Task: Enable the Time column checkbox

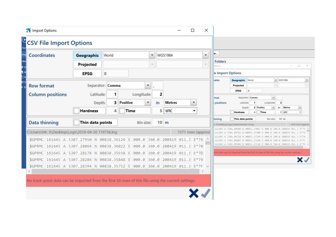Action: [x=122, y=111]
